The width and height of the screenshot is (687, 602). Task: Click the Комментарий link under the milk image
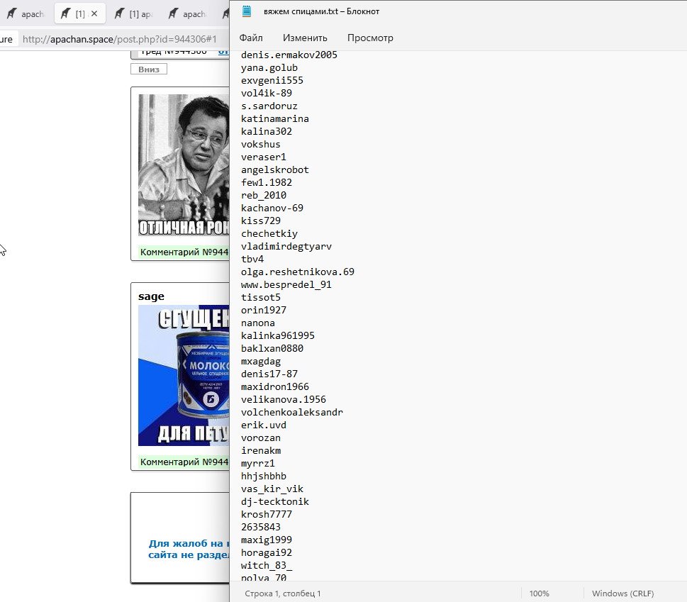point(184,462)
